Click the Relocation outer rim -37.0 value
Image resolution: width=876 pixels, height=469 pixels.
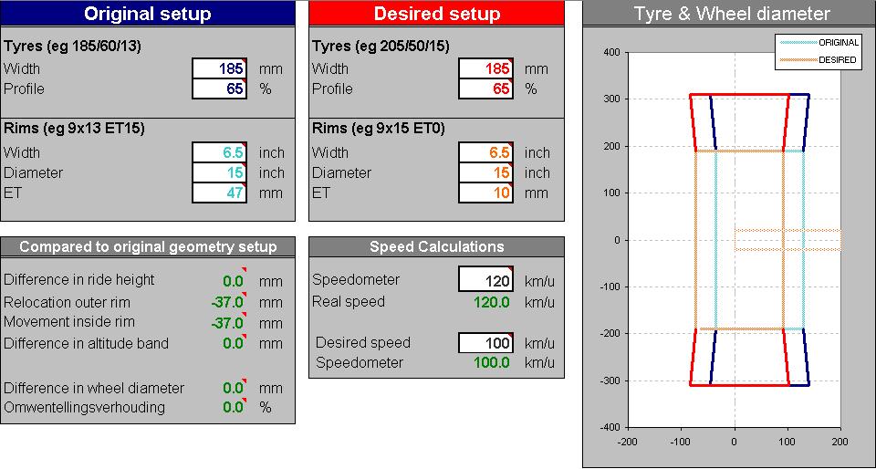coord(227,303)
